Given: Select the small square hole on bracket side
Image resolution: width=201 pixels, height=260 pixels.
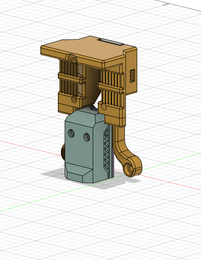Looking at the screenshot, I should coord(132,76).
